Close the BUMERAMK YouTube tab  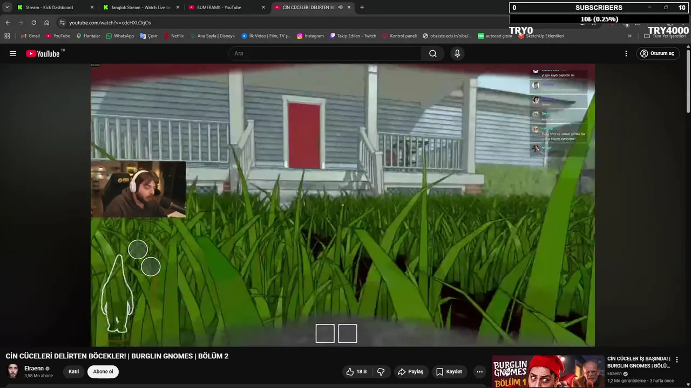pos(263,8)
